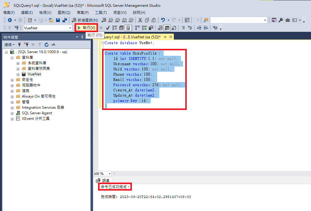The height and width of the screenshot is (211, 311).
Task: Close the SQLQuery1.sql tab
Action: [170, 37]
